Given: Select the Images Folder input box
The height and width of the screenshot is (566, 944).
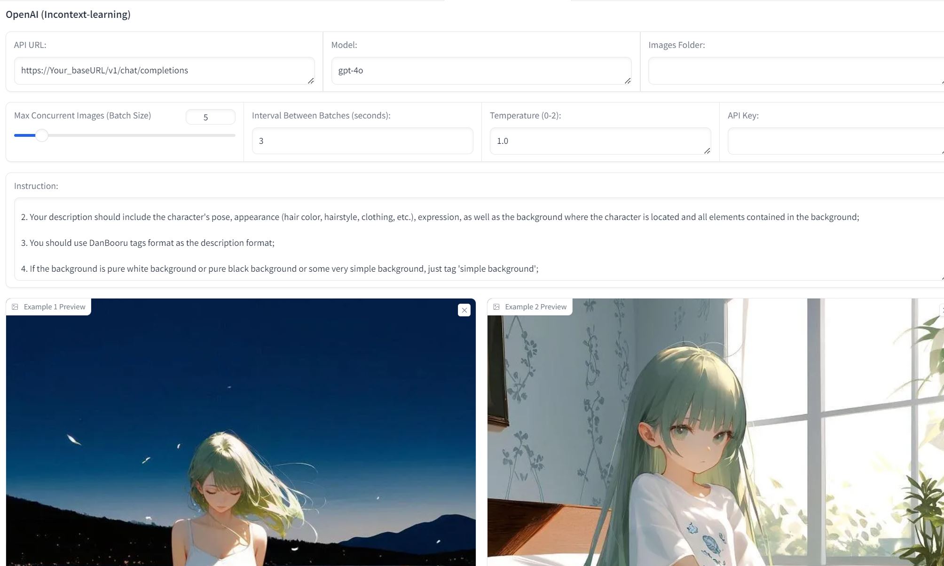Looking at the screenshot, I should pos(795,71).
